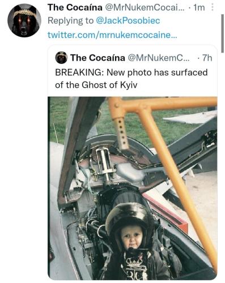
Task: Click 'of the Ghost of Kyiv' text line
Action: (96, 85)
